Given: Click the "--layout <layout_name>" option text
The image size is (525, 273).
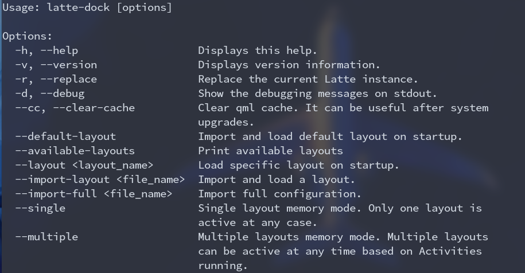Looking at the screenshot, I should point(84,165).
